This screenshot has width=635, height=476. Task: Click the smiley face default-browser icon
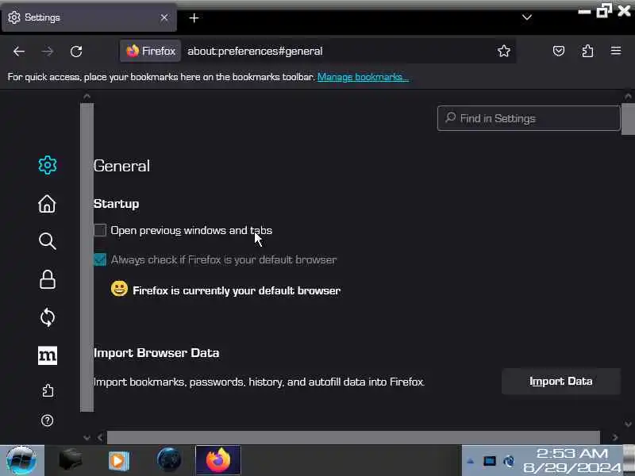(119, 289)
